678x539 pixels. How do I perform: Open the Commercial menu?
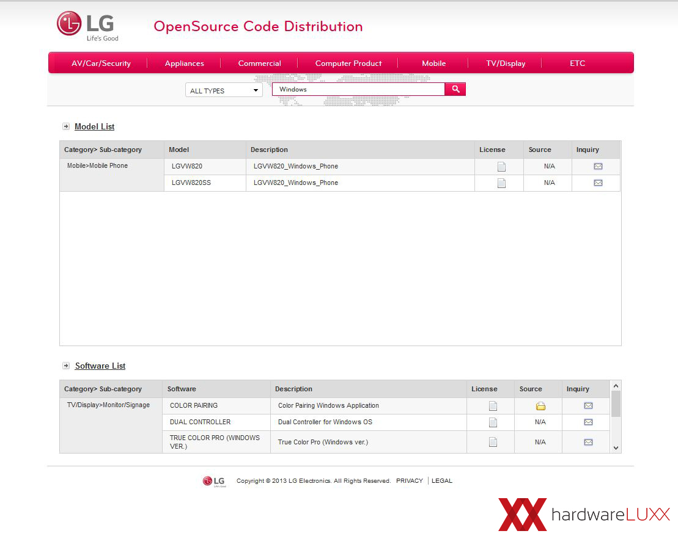259,63
